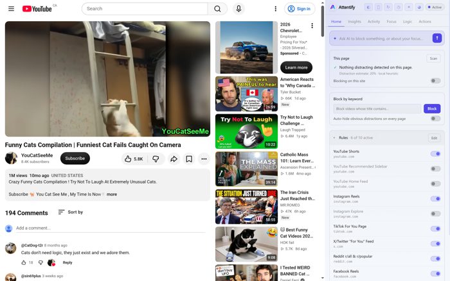Screen dimensions: 450x281
Task: Switch to the Activity tab
Action: [x=373, y=21]
